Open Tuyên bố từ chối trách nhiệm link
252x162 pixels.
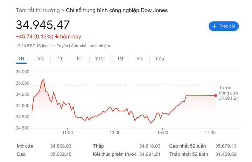pyautogui.click(x=84, y=46)
